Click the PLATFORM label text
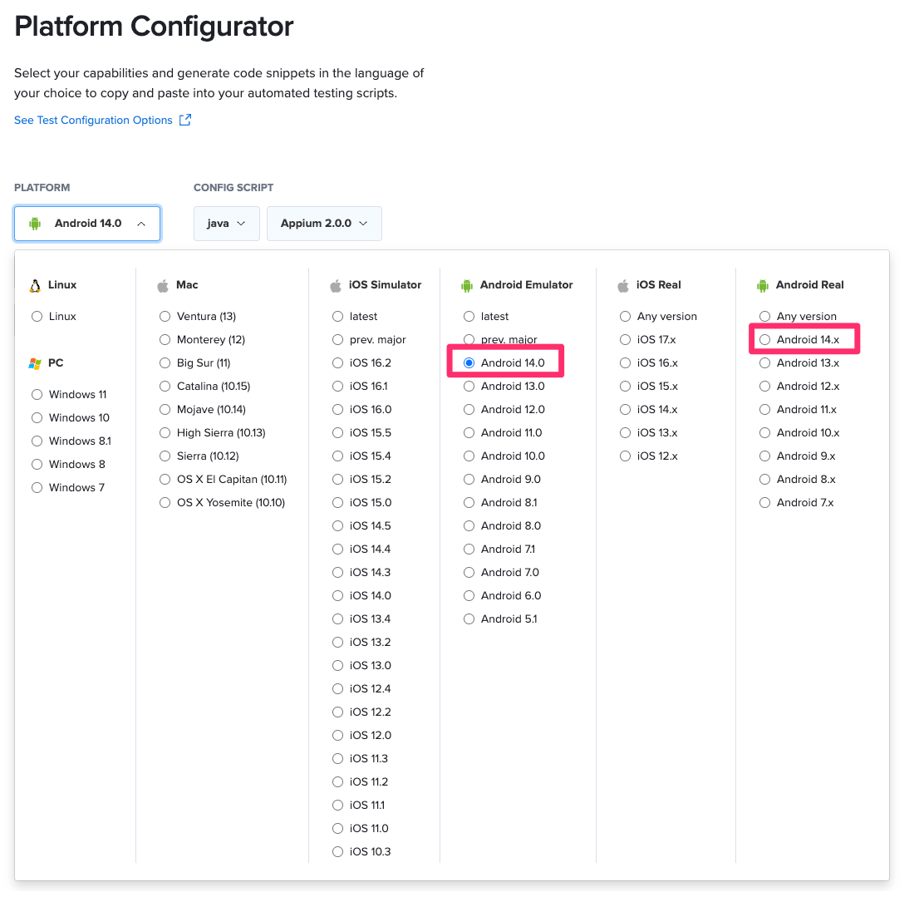This screenshot has width=914, height=897. coord(42,188)
